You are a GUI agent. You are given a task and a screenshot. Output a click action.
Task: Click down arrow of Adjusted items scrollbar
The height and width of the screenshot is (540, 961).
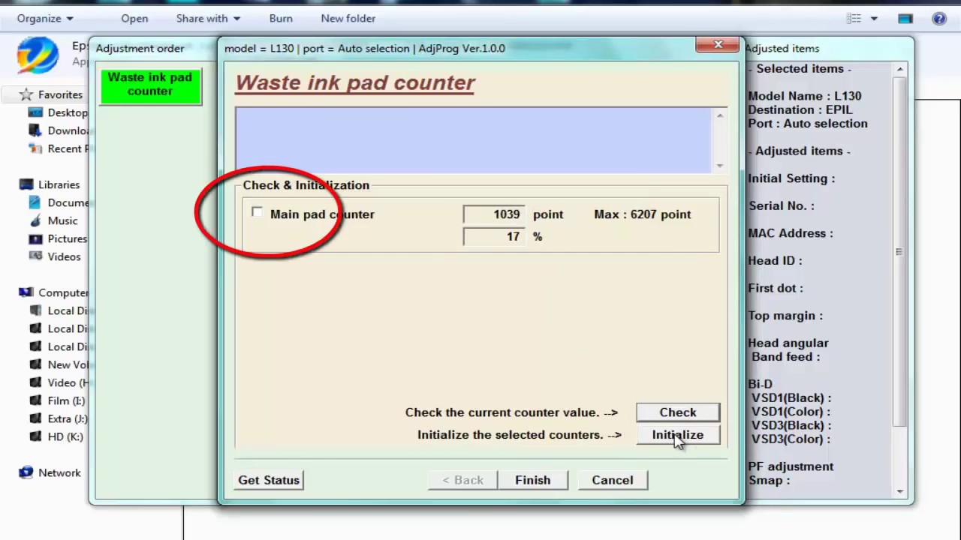tap(899, 491)
